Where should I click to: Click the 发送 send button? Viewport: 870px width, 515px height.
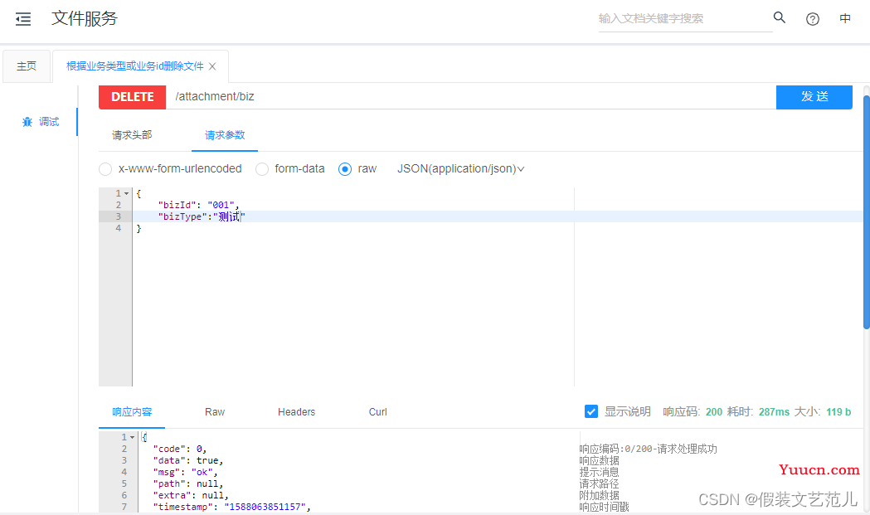pos(814,97)
